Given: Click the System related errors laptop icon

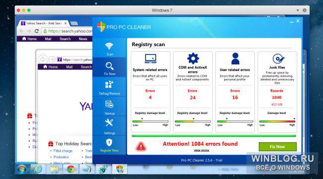Looking at the screenshot, I should [x=151, y=59].
